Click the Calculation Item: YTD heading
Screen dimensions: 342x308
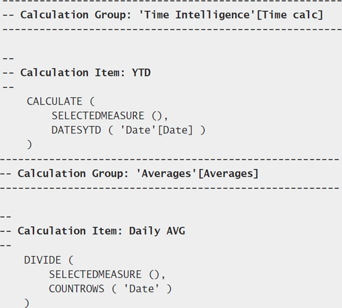click(x=77, y=72)
